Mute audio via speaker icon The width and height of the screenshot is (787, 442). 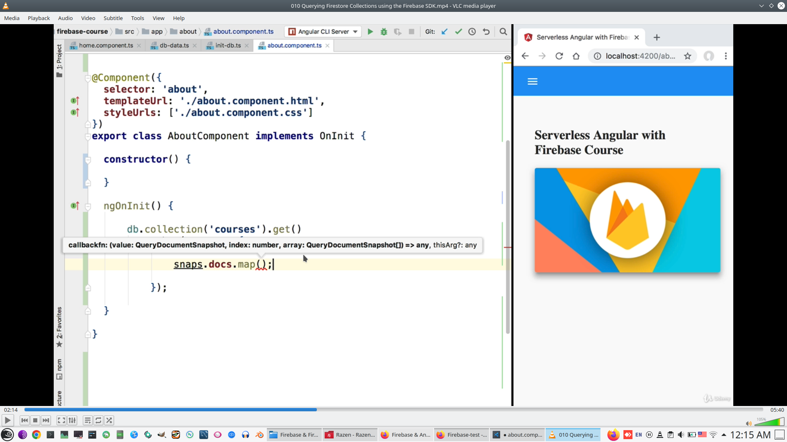click(748, 424)
